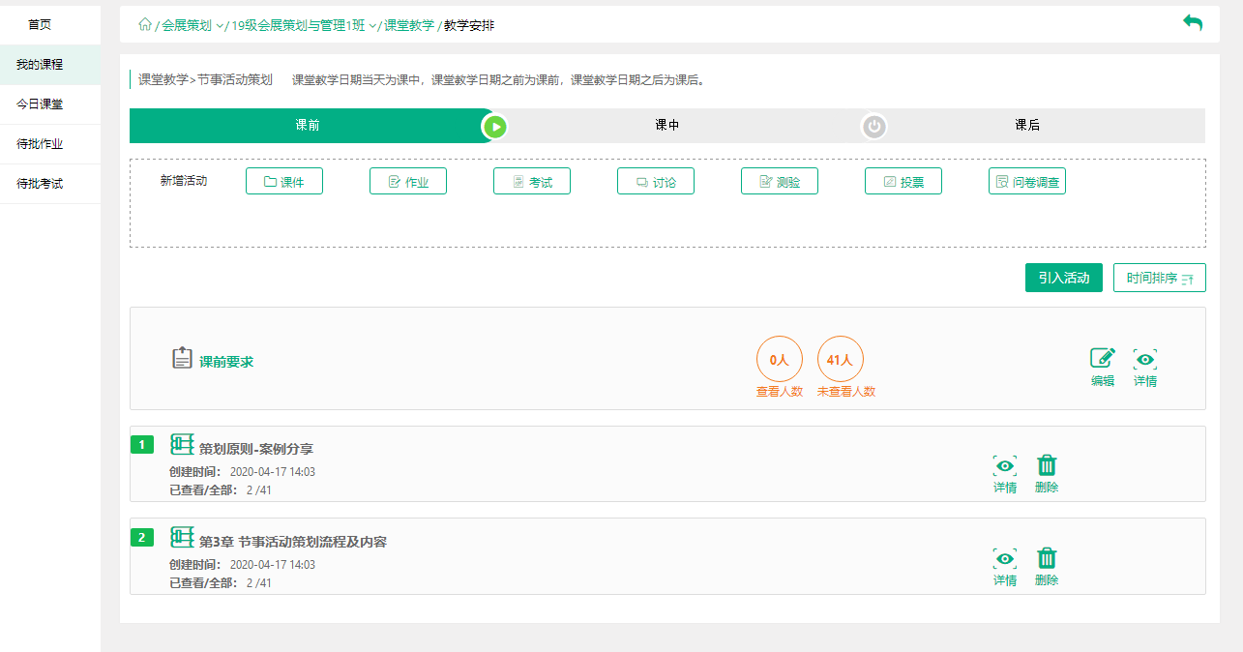Delete 第3章 节事活动策划流程及内容 item
This screenshot has height=652, width=1243.
pyautogui.click(x=1047, y=558)
